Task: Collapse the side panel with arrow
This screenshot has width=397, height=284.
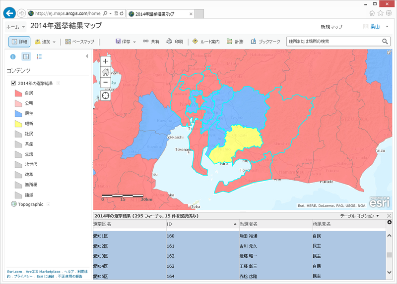Action: pyautogui.click(x=86, y=56)
